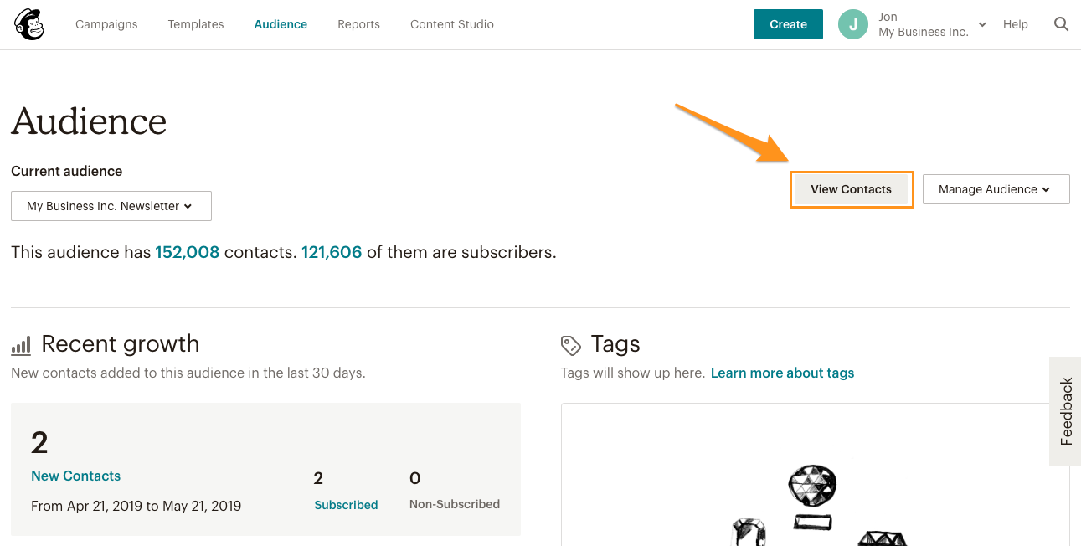Expand the Jon account menu chevron
Image resolution: width=1081 pixels, height=546 pixels.
tap(982, 24)
